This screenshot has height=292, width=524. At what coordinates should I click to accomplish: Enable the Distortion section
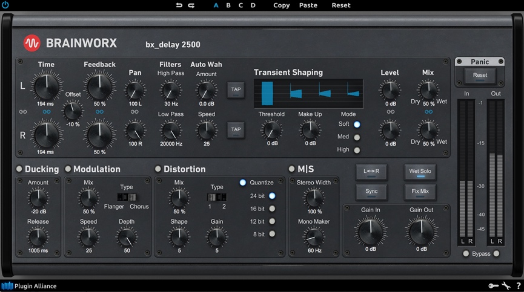158,169
